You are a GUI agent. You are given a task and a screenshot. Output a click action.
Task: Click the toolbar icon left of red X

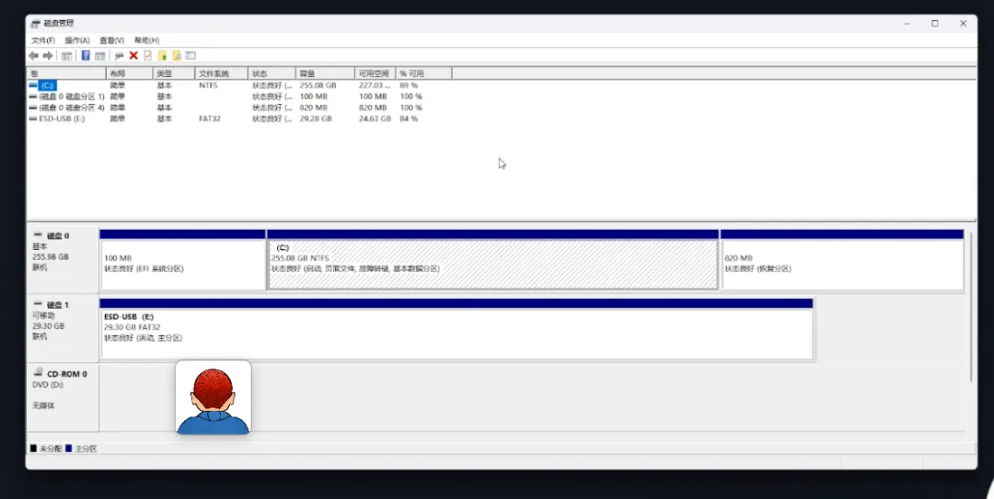point(119,56)
